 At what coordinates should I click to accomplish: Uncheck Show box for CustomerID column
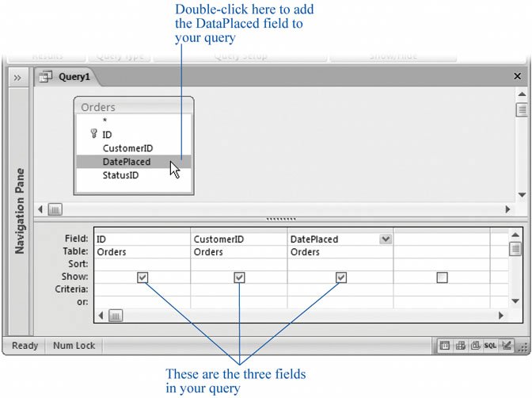click(x=239, y=277)
